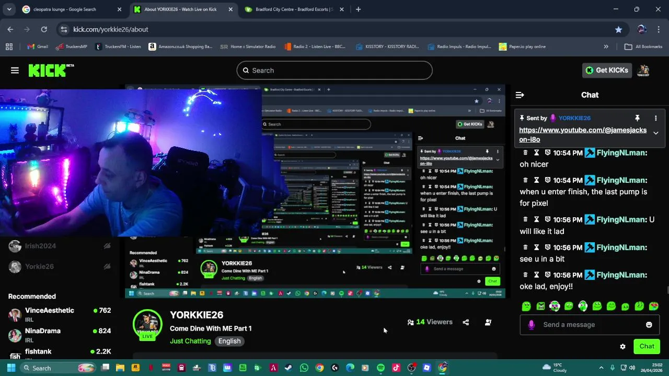Image resolution: width=669 pixels, height=376 pixels.
Task: Open the Kick profile avatar menu
Action: pos(644,70)
